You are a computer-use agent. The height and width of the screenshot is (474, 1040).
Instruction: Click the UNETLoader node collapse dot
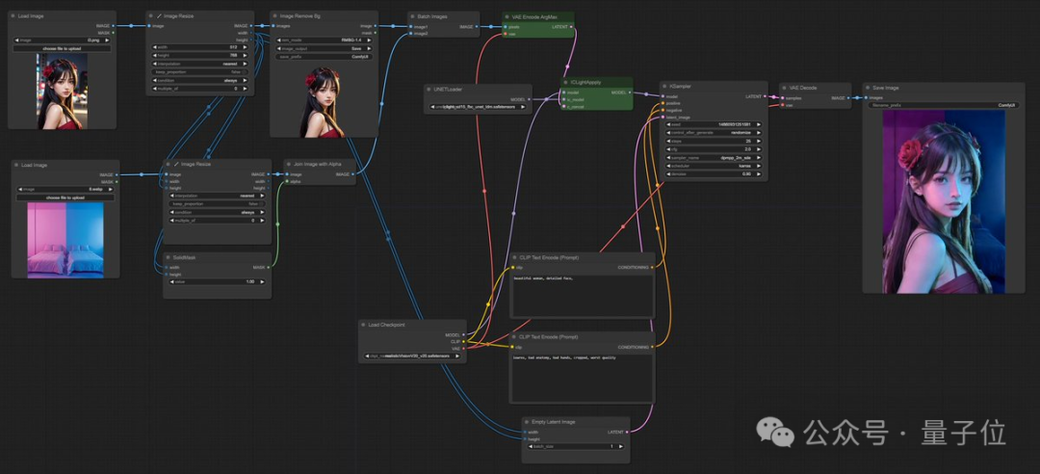[429, 89]
